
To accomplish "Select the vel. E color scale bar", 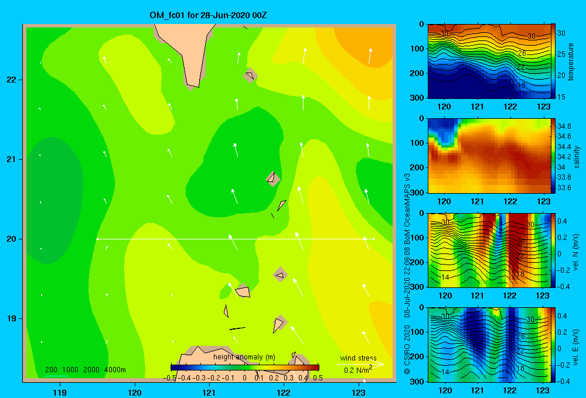I will coord(553,345).
